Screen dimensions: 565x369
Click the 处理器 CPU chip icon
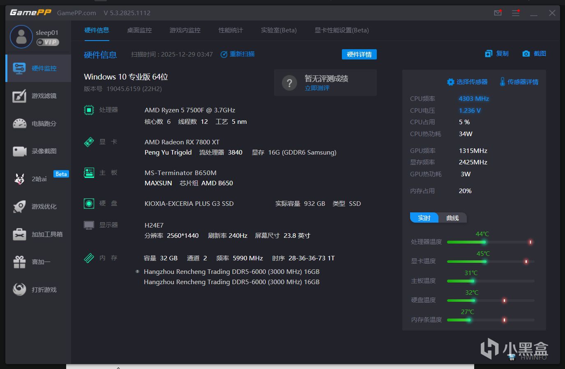coord(89,110)
